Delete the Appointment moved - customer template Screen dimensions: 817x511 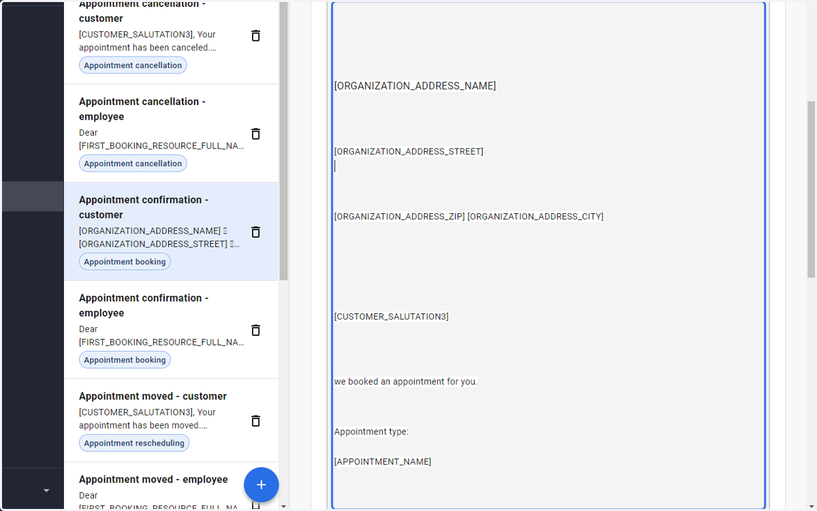(256, 420)
